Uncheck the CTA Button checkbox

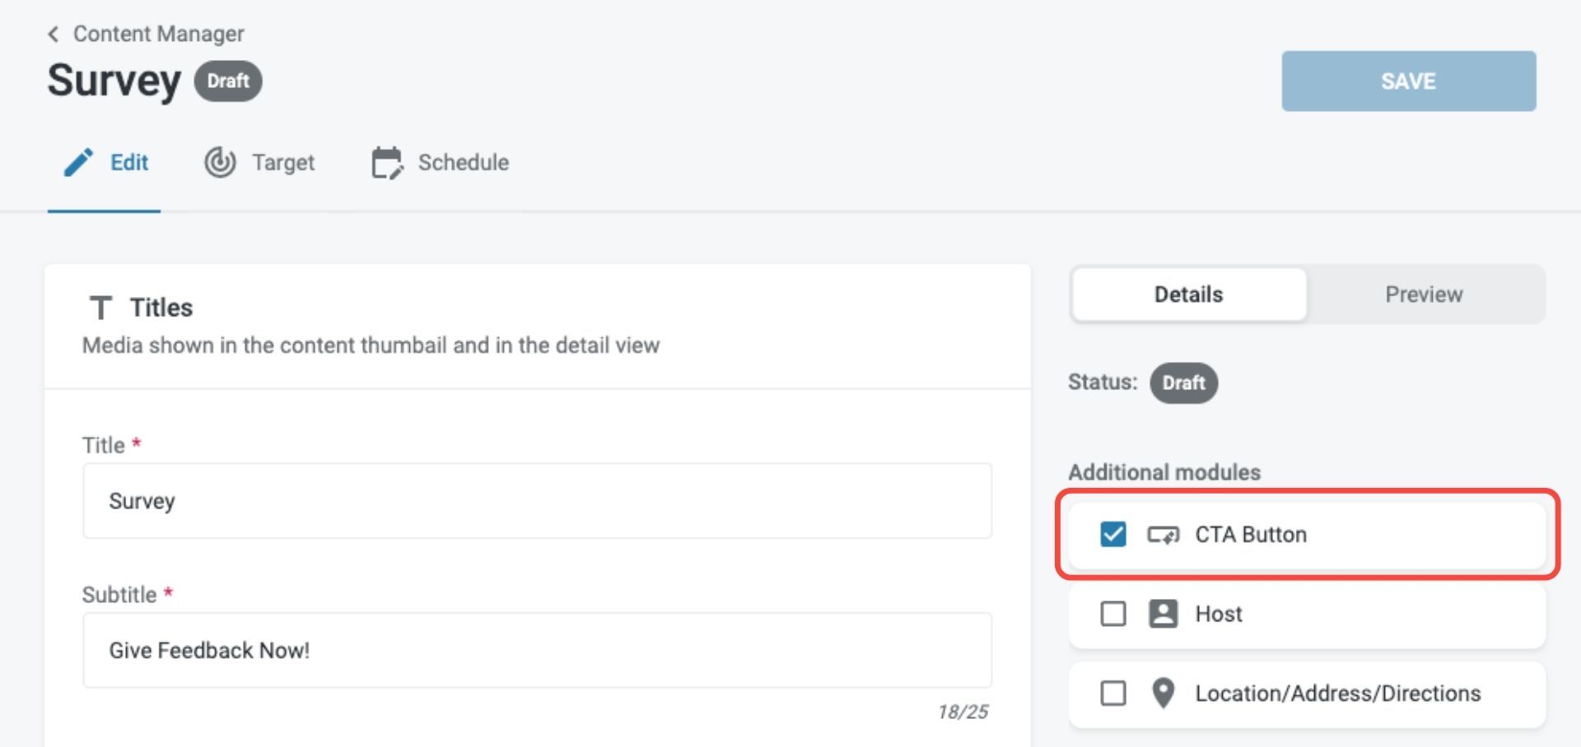point(1112,535)
